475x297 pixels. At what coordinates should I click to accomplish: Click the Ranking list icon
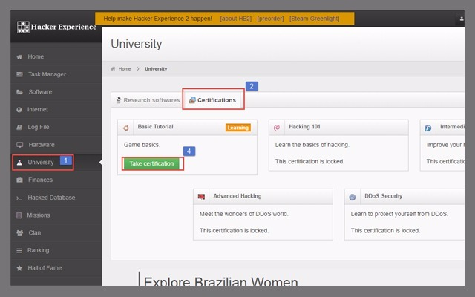pos(19,251)
